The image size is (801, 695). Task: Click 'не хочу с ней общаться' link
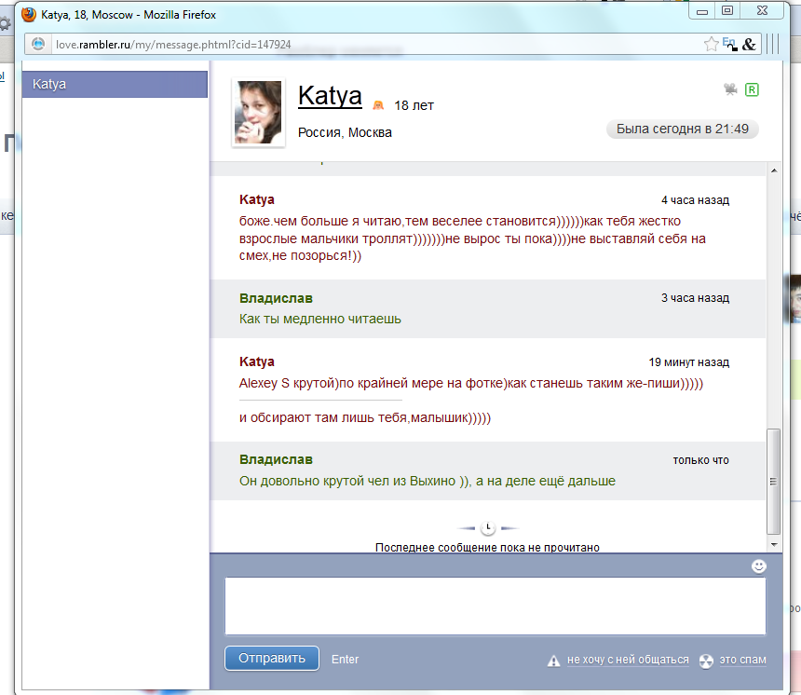(x=628, y=660)
